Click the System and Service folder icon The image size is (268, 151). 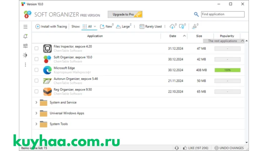click(x=43, y=103)
